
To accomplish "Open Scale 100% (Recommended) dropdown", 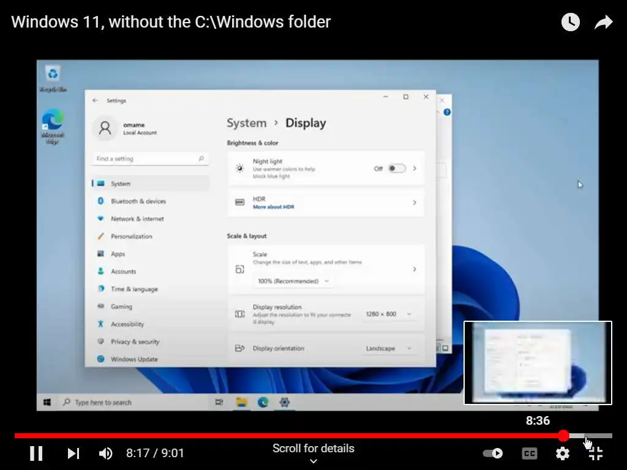I will point(293,281).
